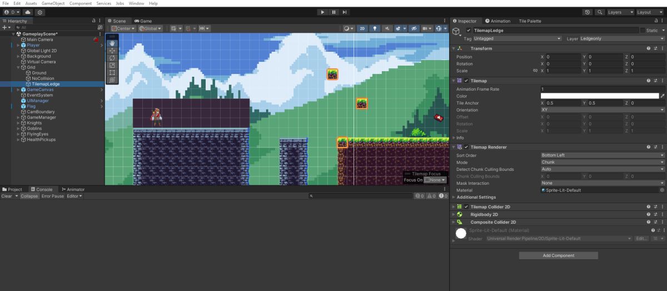Open the Undo History button
This screenshot has width=667, height=291.
pyautogui.click(x=588, y=12)
